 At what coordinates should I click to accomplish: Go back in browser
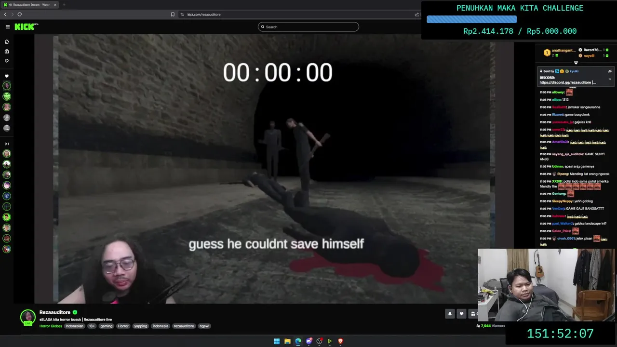[x=5, y=14]
